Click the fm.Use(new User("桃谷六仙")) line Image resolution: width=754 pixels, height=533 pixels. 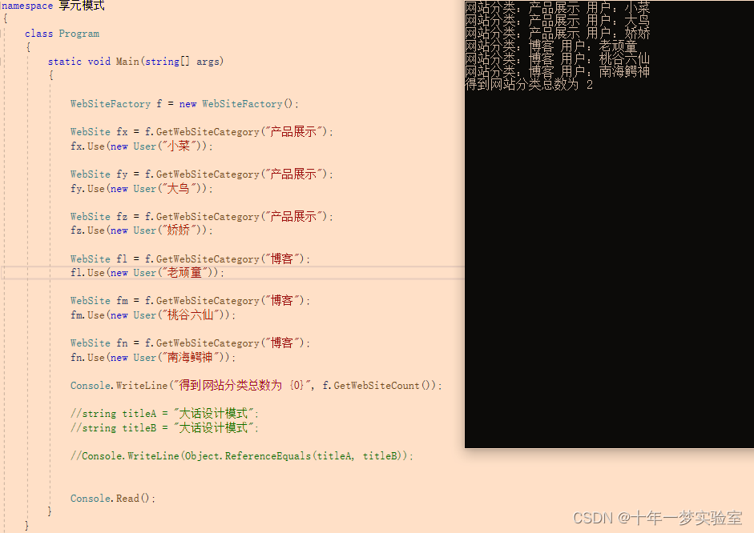pyautogui.click(x=153, y=315)
